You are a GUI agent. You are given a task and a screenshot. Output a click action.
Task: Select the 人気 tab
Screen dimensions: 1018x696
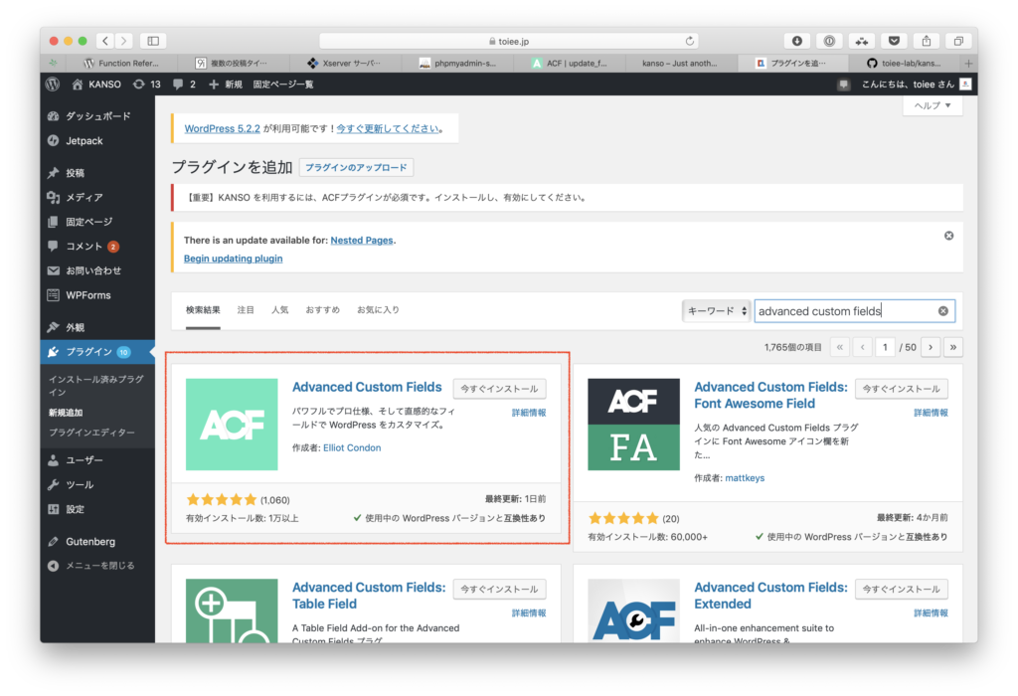[x=279, y=310]
